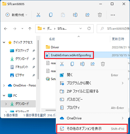The image size is (130, 134).
Task: Click the Setup application icon in file list
Action: coord(48,79)
